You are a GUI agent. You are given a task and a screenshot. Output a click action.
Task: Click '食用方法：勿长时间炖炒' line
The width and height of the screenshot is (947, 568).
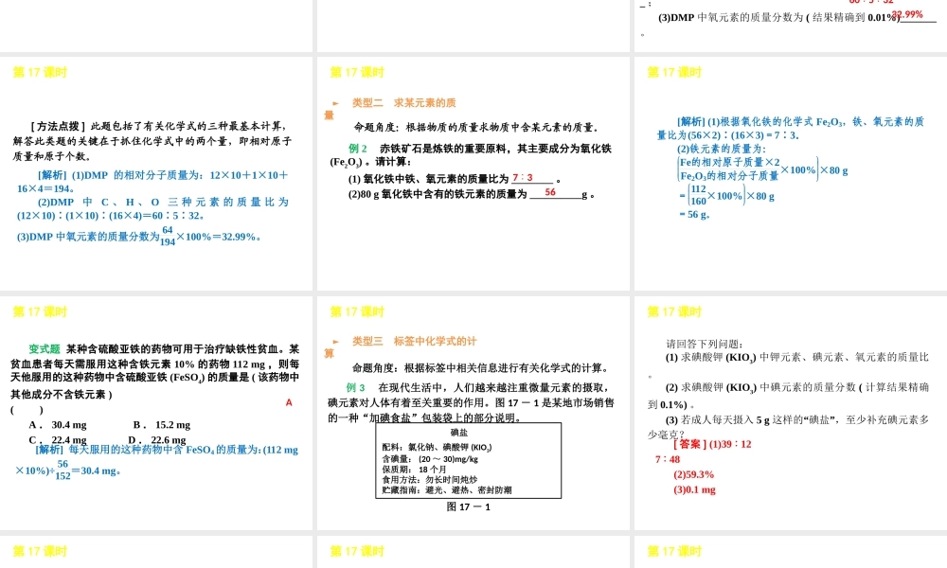tap(429, 479)
